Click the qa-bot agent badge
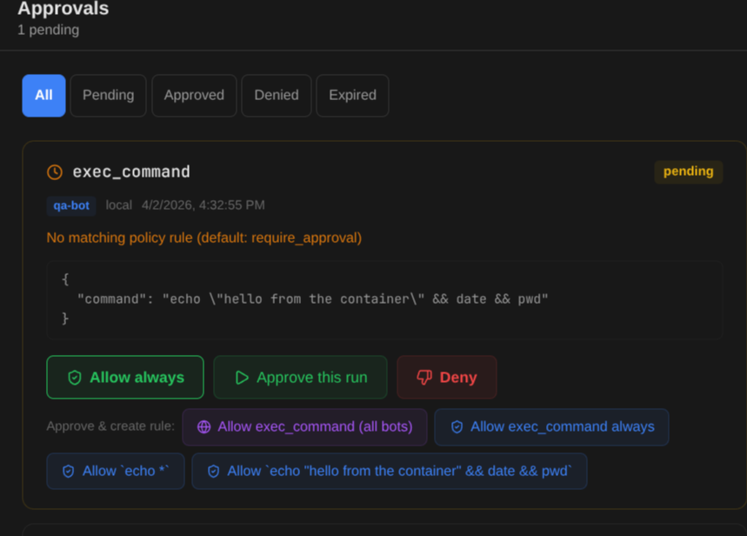Viewport: 747px width, 536px height. coord(70,205)
